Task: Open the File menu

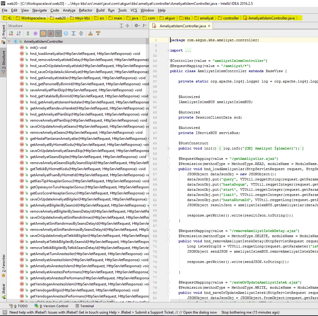Action: click(x=5, y=10)
